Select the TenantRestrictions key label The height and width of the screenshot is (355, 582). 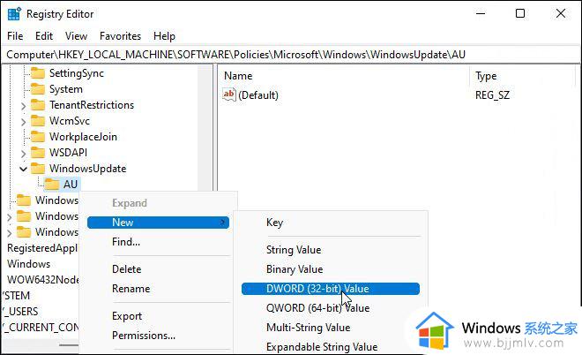(92, 105)
